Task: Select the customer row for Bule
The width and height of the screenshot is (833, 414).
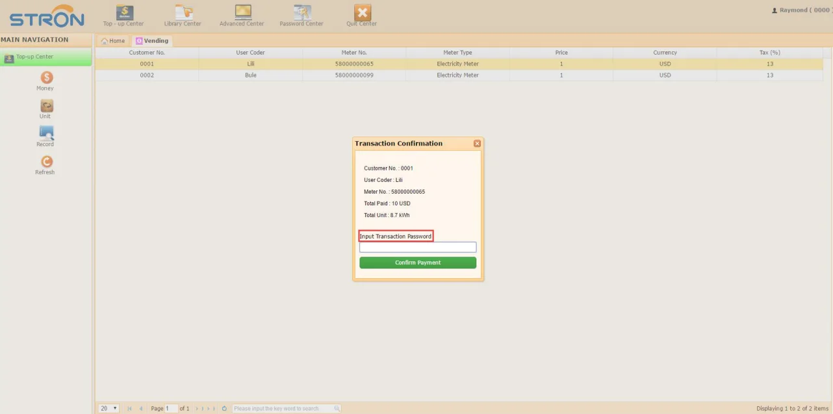Action: coord(251,75)
